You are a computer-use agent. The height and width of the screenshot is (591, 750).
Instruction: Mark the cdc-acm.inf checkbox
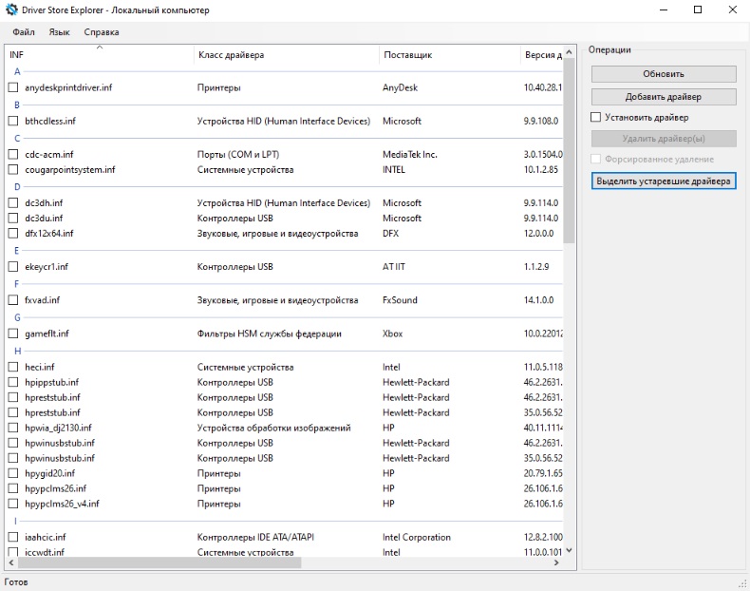pos(13,154)
